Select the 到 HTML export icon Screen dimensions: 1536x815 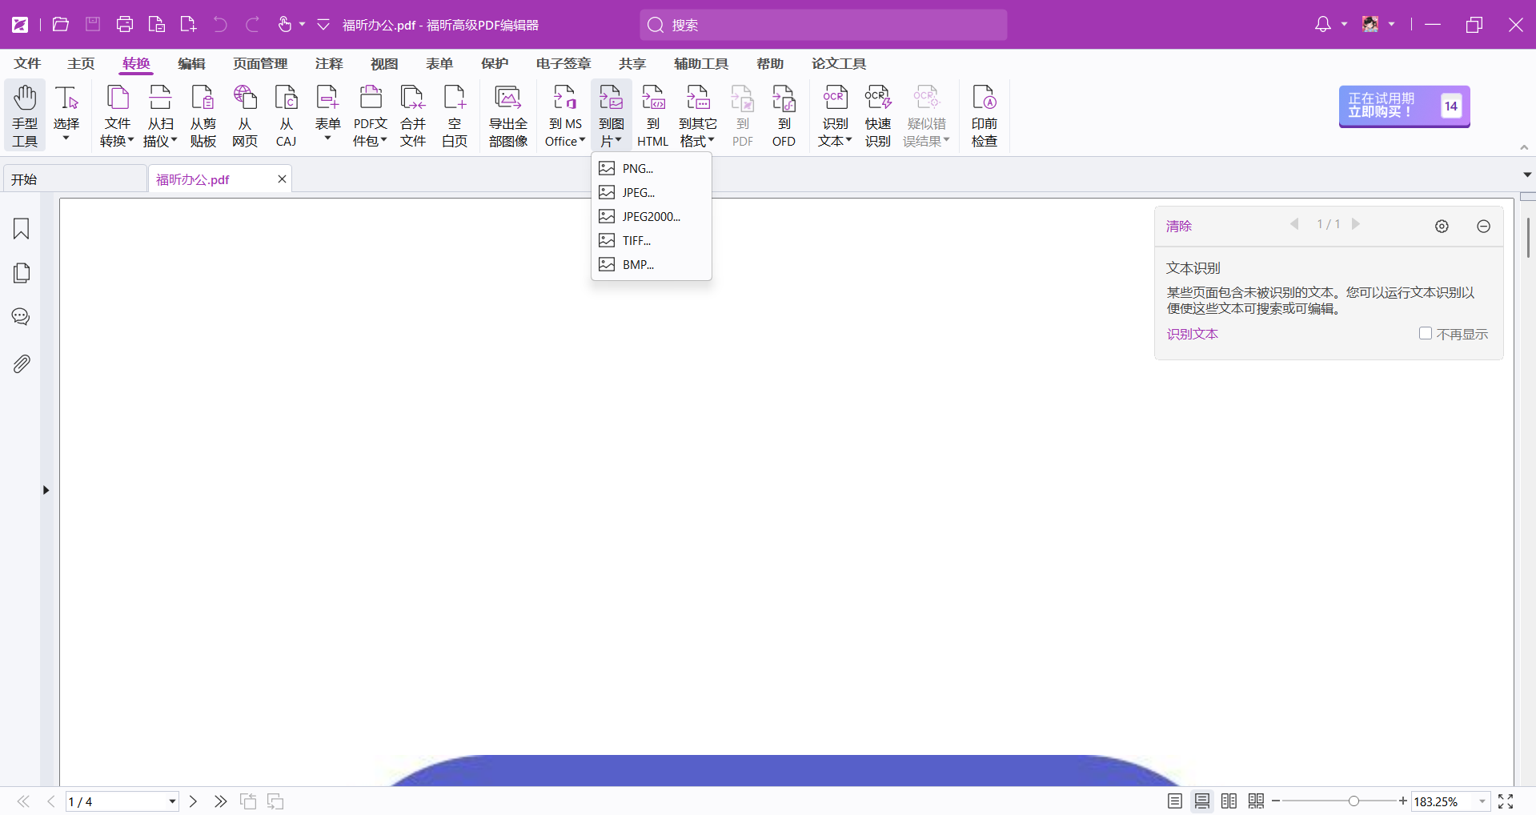click(x=652, y=116)
